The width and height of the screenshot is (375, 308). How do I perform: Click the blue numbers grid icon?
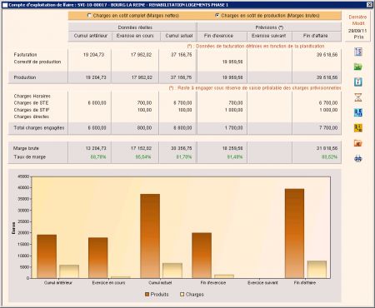[x=358, y=112]
